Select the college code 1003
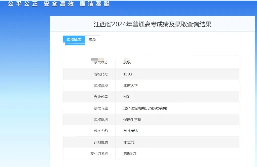The image size is (257, 167). [127, 74]
